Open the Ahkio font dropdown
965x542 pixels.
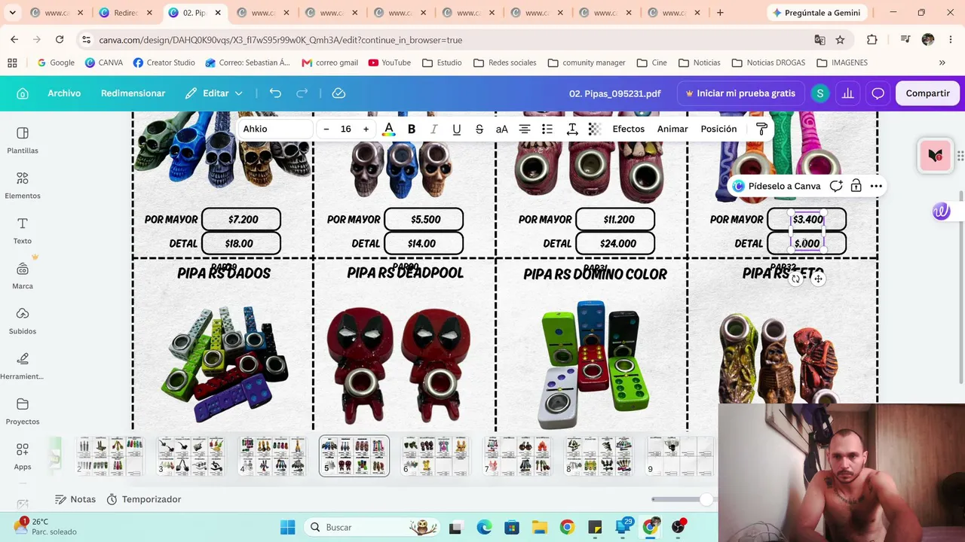coord(275,129)
